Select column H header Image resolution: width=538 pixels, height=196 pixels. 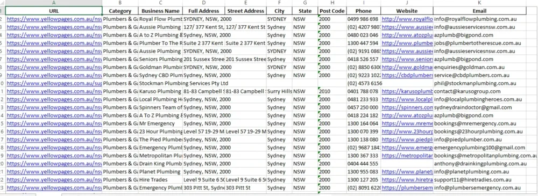click(x=332, y=3)
